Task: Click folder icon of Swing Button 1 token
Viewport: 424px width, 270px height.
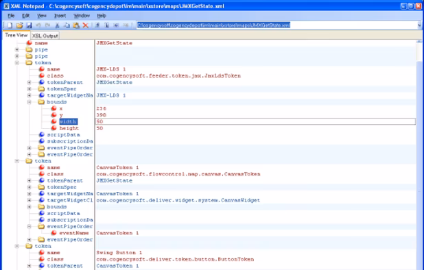Action: (29, 246)
